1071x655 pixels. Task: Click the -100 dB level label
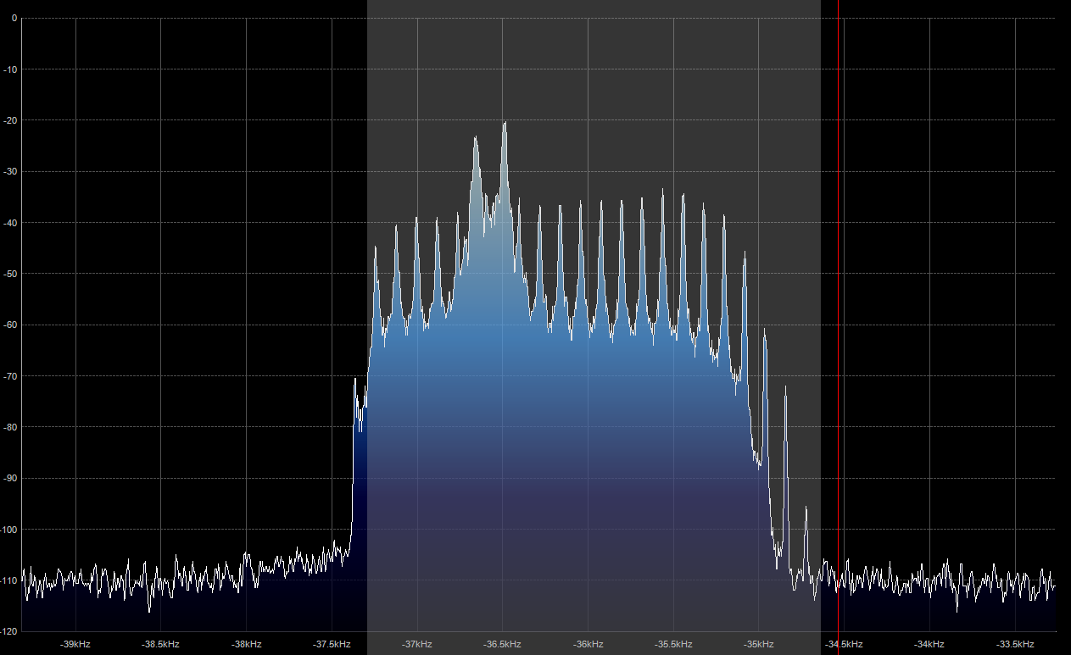pos(8,530)
